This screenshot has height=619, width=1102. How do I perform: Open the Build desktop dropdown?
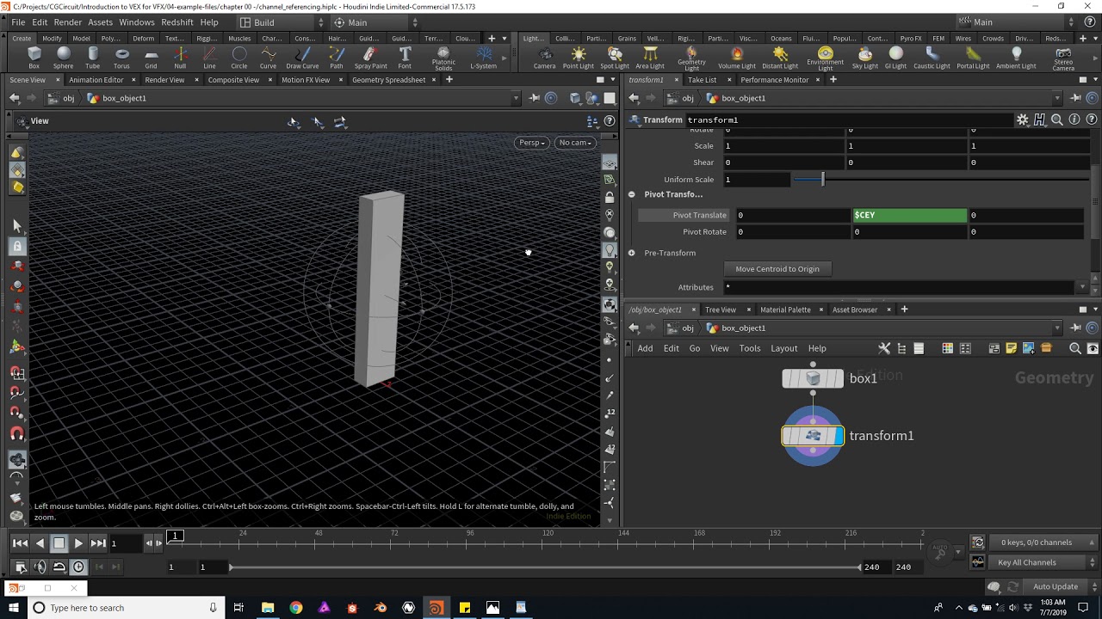click(x=280, y=22)
